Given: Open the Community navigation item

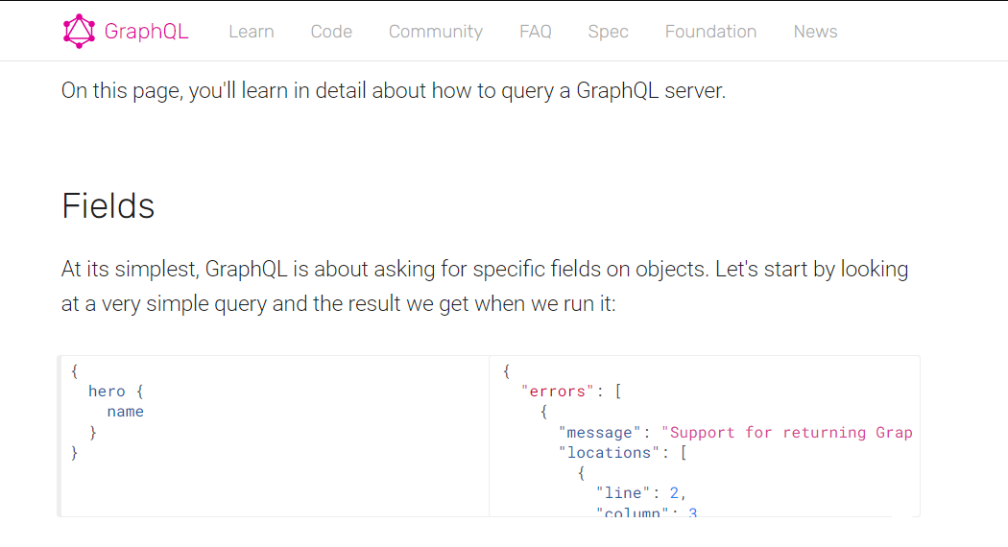Looking at the screenshot, I should (x=436, y=32).
